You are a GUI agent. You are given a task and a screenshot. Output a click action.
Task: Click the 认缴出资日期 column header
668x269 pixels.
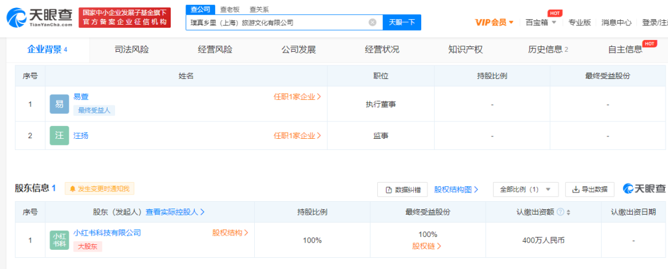pyautogui.click(x=633, y=212)
